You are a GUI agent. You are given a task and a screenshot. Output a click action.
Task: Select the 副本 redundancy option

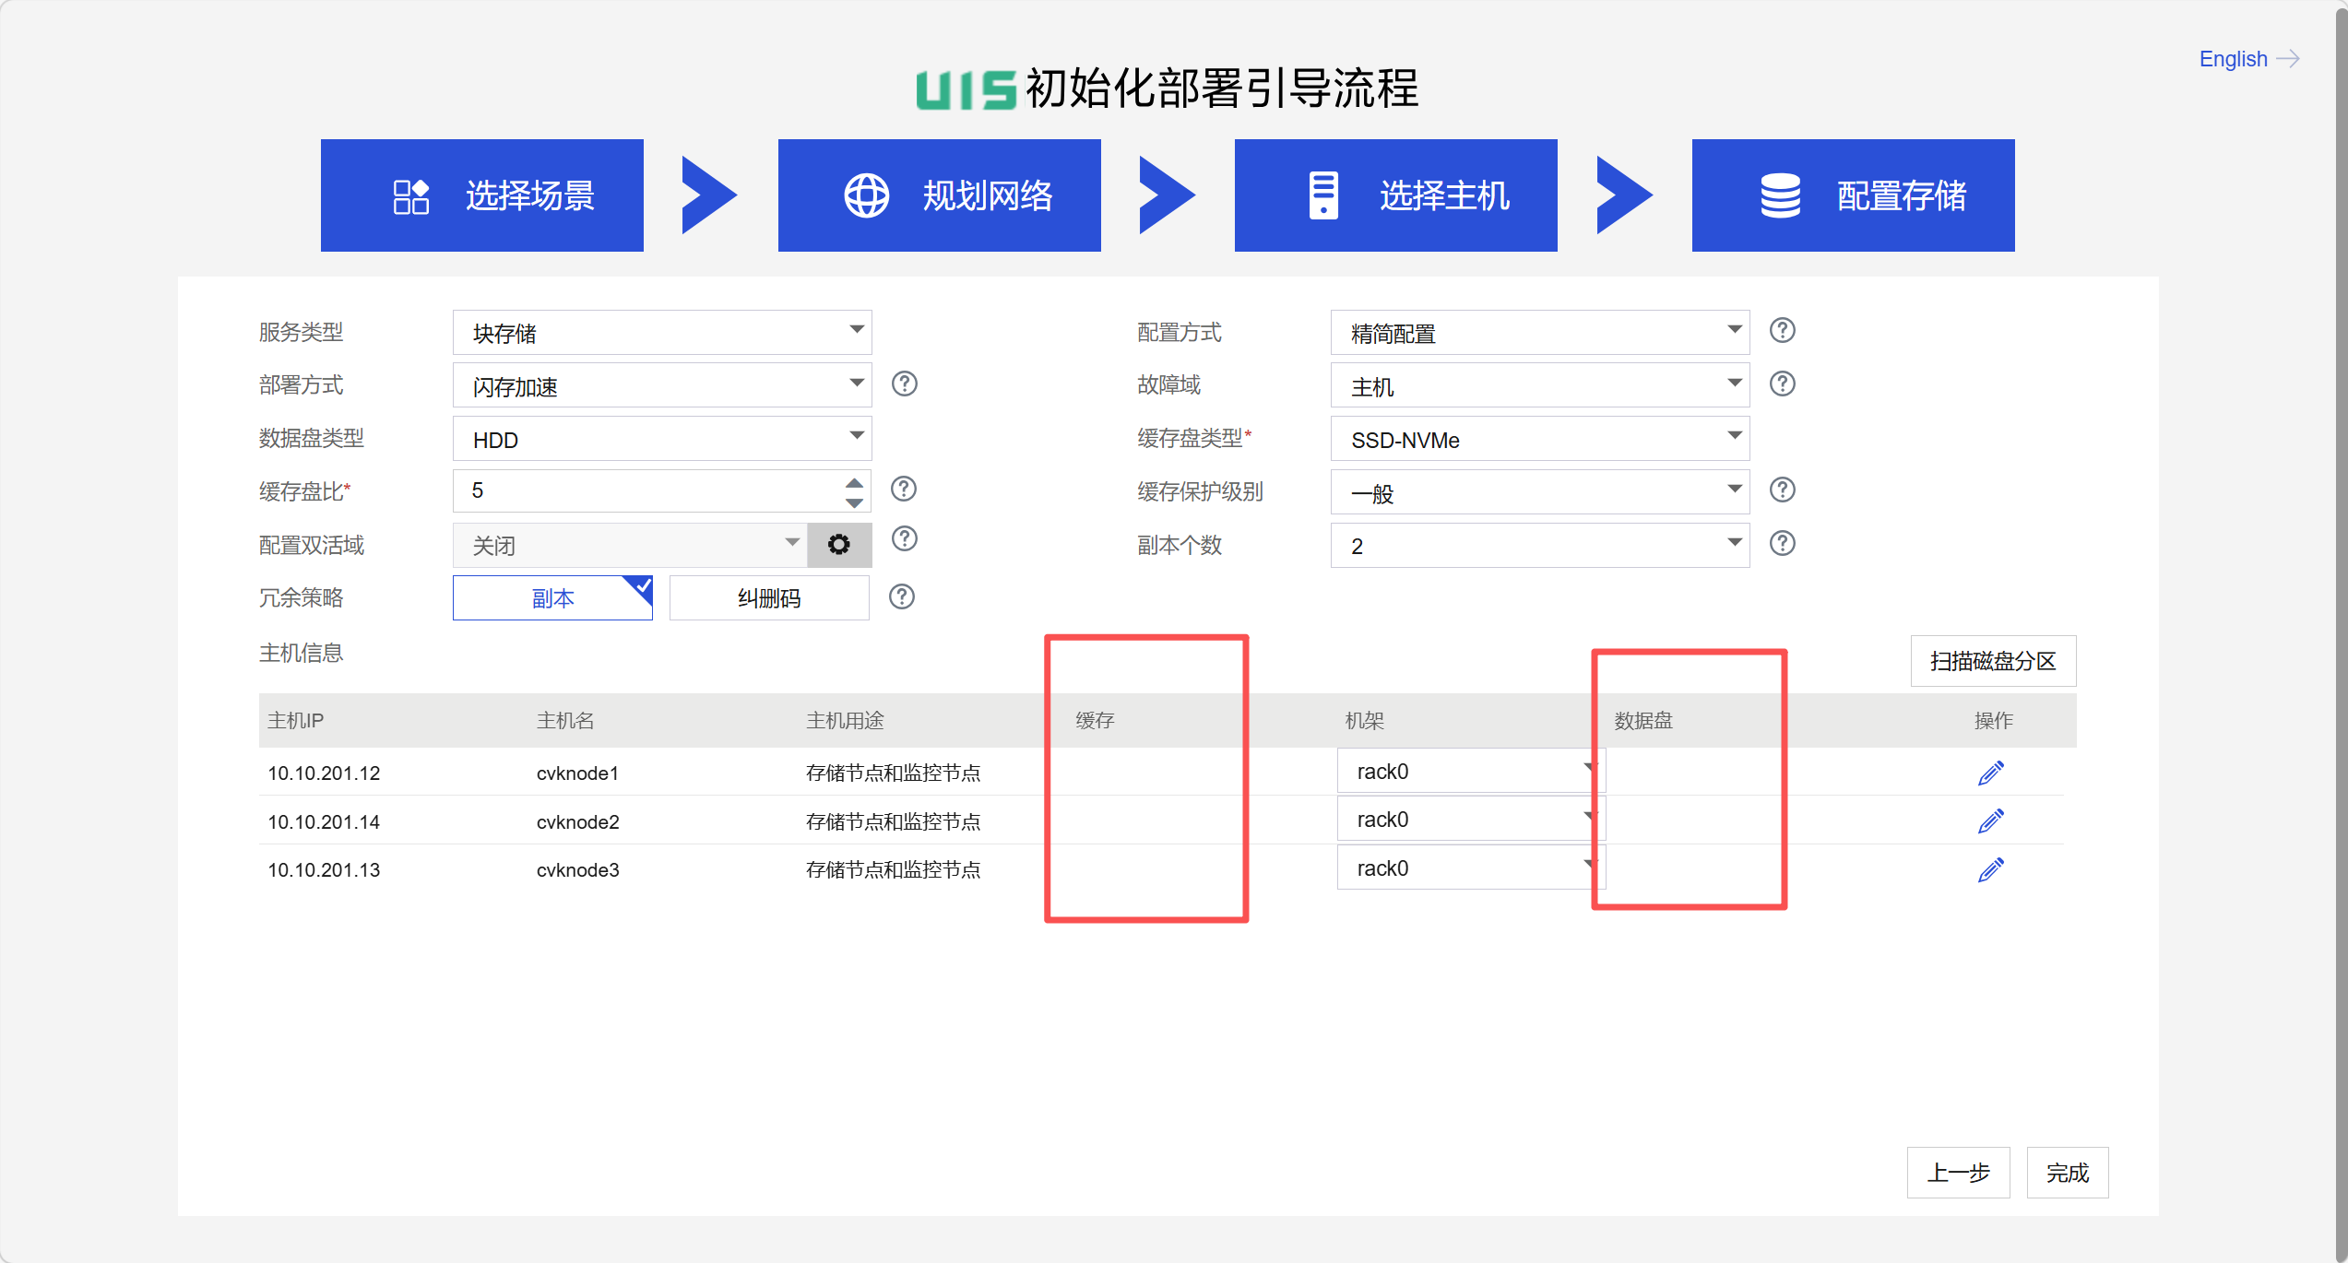click(x=551, y=598)
